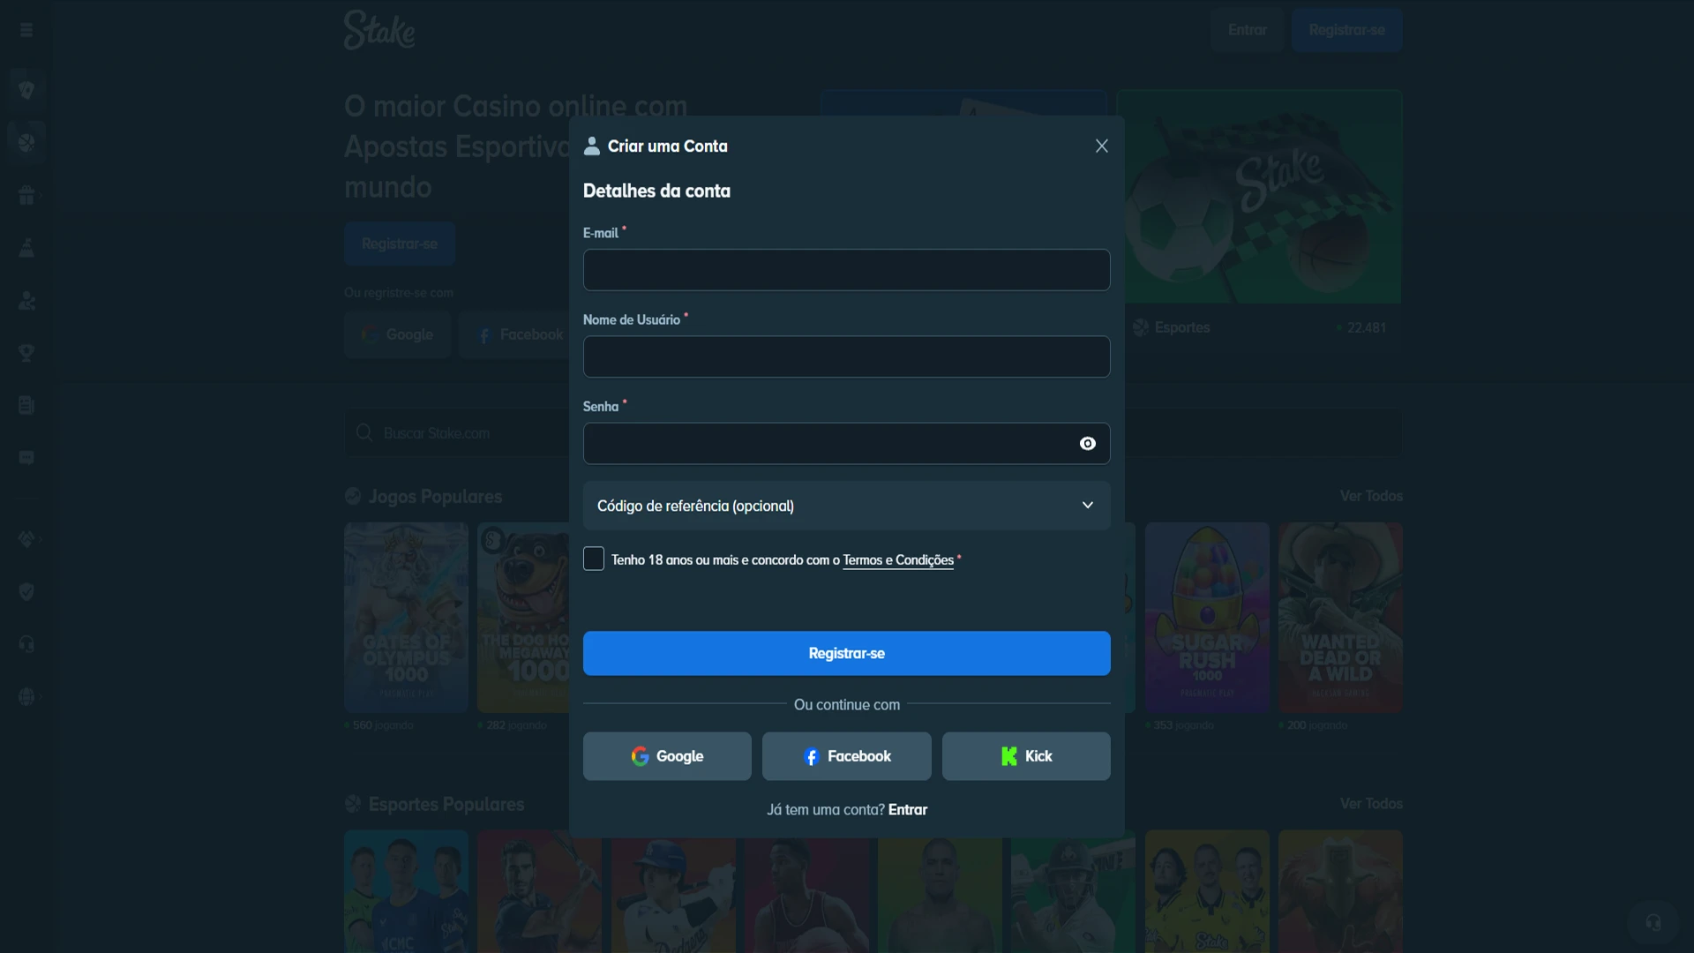This screenshot has width=1694, height=953.
Task: Continue with Google in the dialog
Action: pyautogui.click(x=667, y=755)
